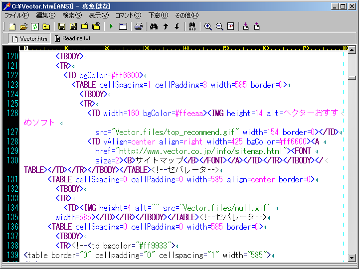The width and height of the screenshot is (359, 269).
Task: Open Replace with the A→B binoculars icon
Action: 192,26
